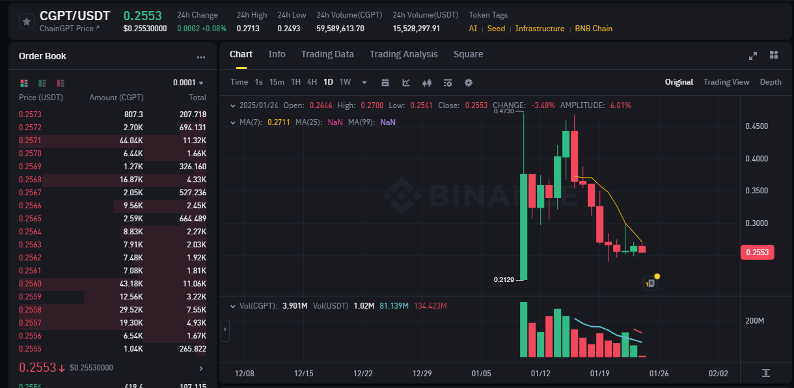Expand chart to fullscreen
This screenshot has height=388, width=794.
point(753,55)
